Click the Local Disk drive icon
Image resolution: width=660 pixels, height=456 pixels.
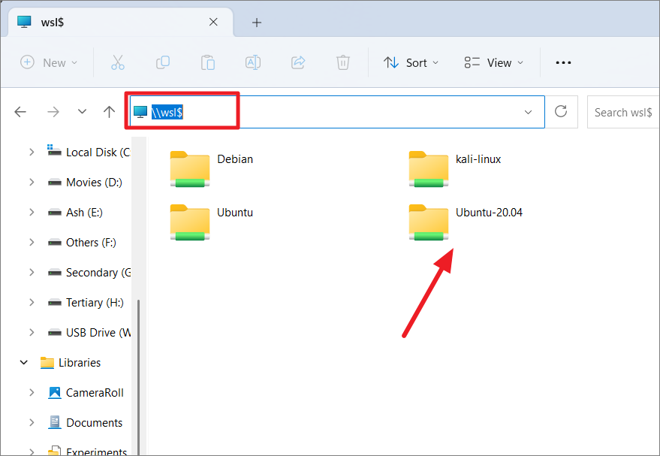tap(54, 151)
